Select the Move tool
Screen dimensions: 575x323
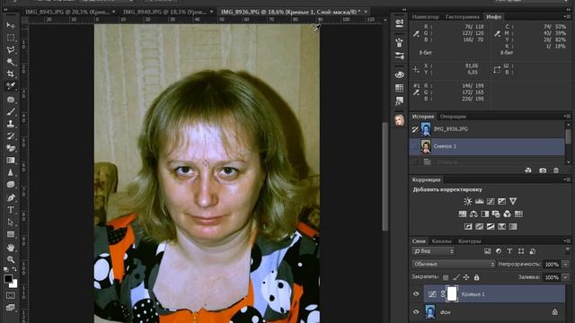[11, 25]
